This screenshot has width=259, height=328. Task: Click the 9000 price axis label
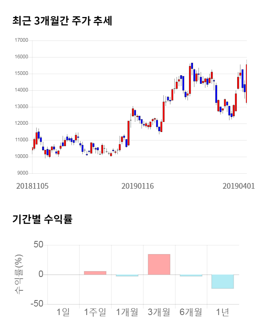pos(22,173)
